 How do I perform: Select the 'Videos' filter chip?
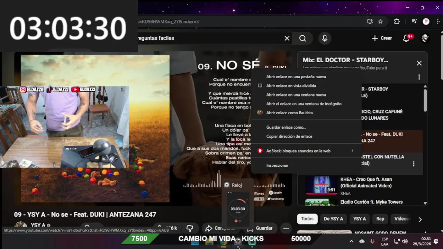[401, 219]
